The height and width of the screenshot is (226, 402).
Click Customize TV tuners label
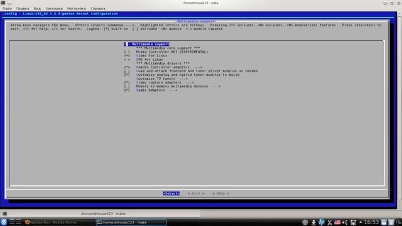(156, 78)
